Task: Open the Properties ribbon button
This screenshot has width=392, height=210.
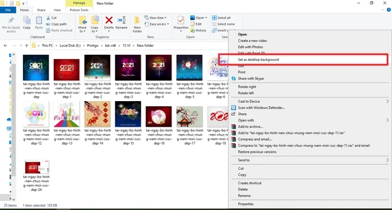Action: click(x=181, y=24)
